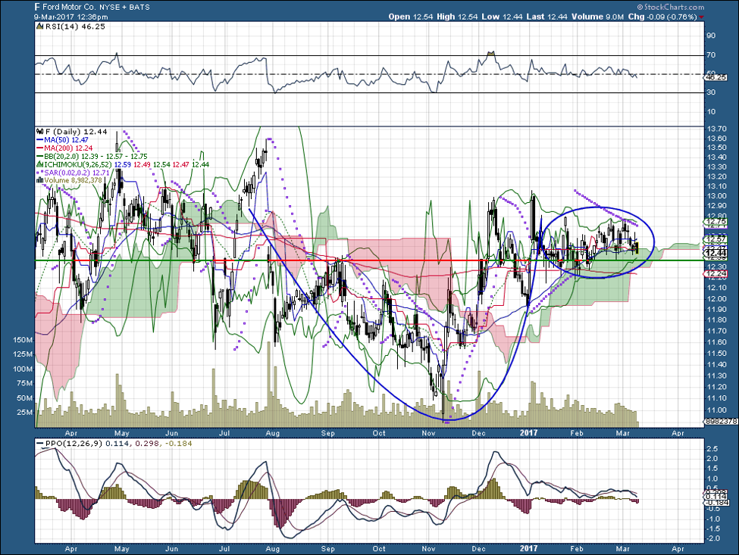Click the 13.00 label on price axis

(716, 196)
